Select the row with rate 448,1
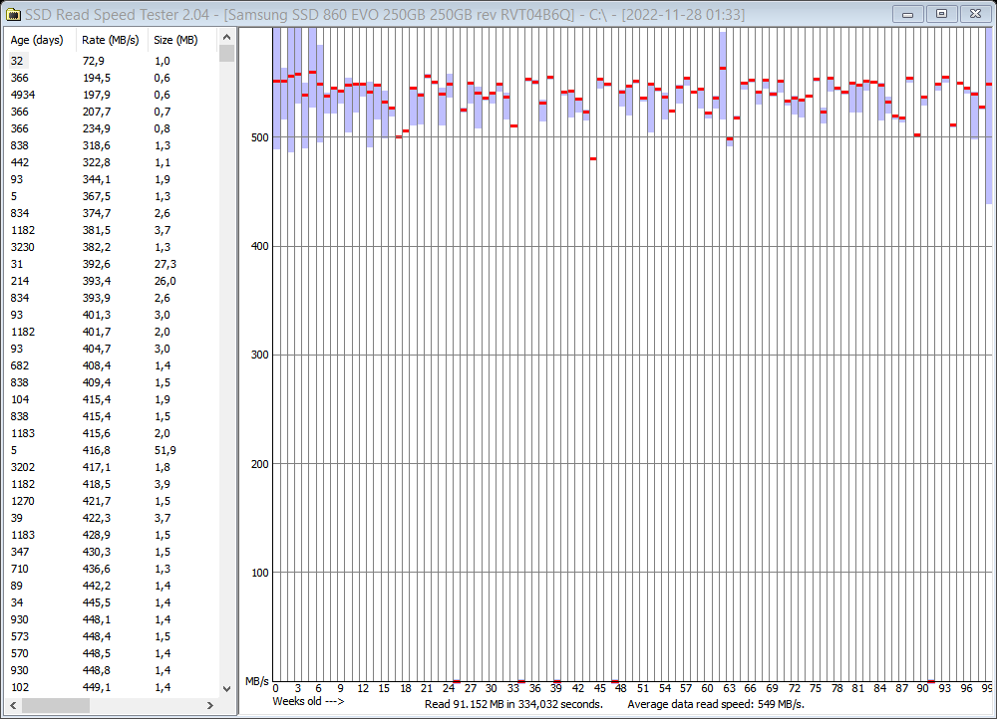This screenshot has height=719, width=997. click(x=112, y=620)
